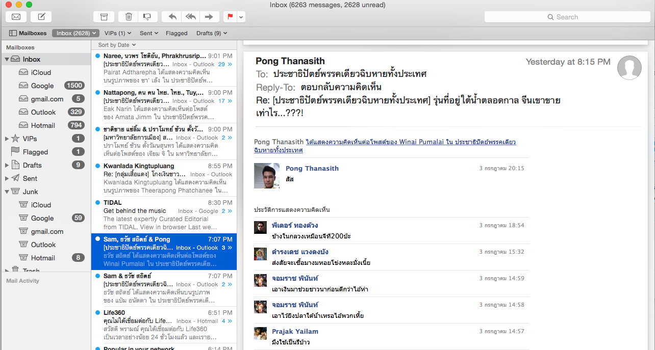Open Drafts (9) favorites dropdown
Screen dimensions: 655x350
(212, 33)
